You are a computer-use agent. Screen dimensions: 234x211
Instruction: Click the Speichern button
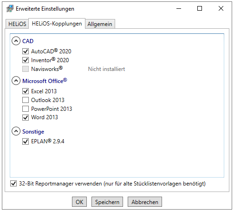pos(107,202)
